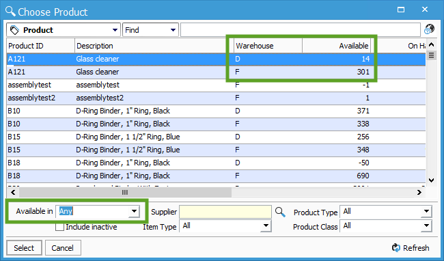Click into the yellow Supplier input field

225,212
